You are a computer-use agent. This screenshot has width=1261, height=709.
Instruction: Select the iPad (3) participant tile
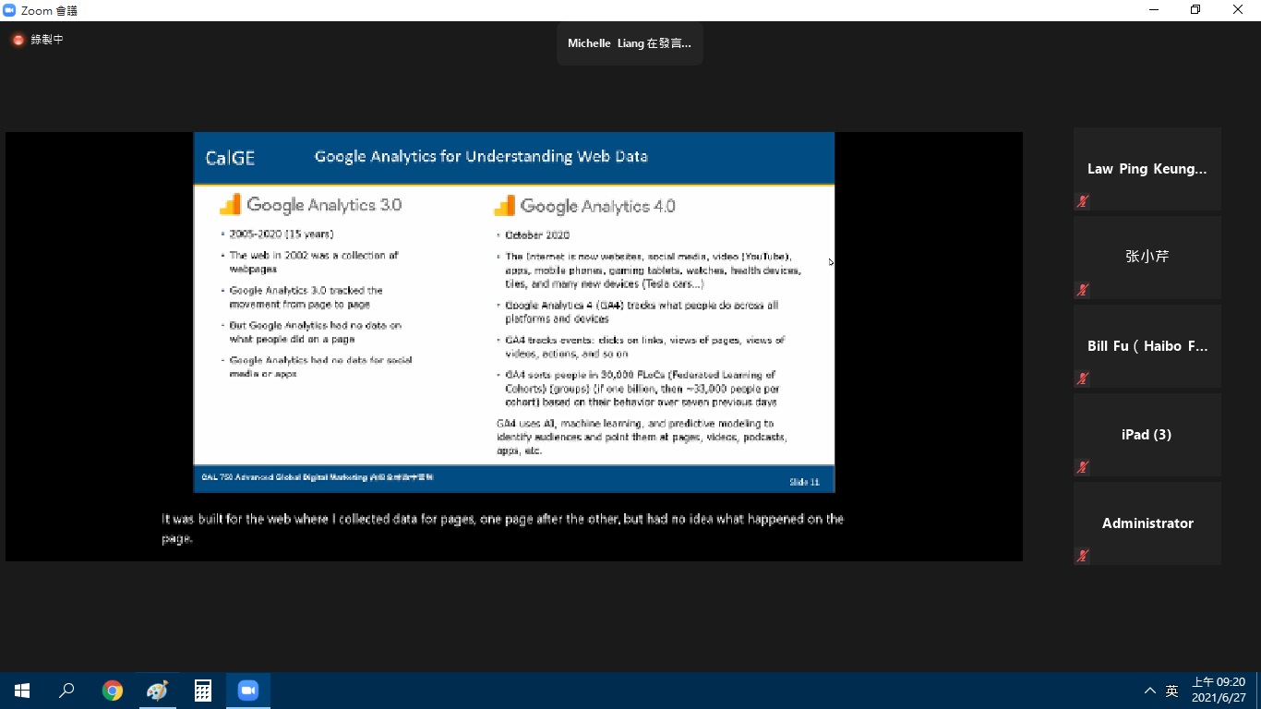1147,435
